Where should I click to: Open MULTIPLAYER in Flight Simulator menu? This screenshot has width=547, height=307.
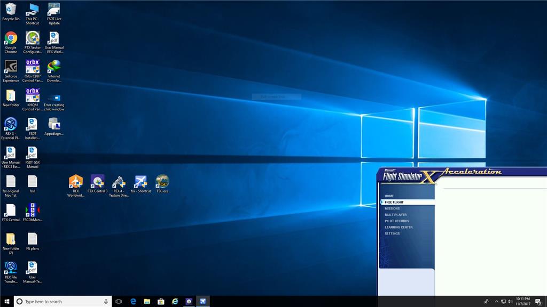point(396,215)
